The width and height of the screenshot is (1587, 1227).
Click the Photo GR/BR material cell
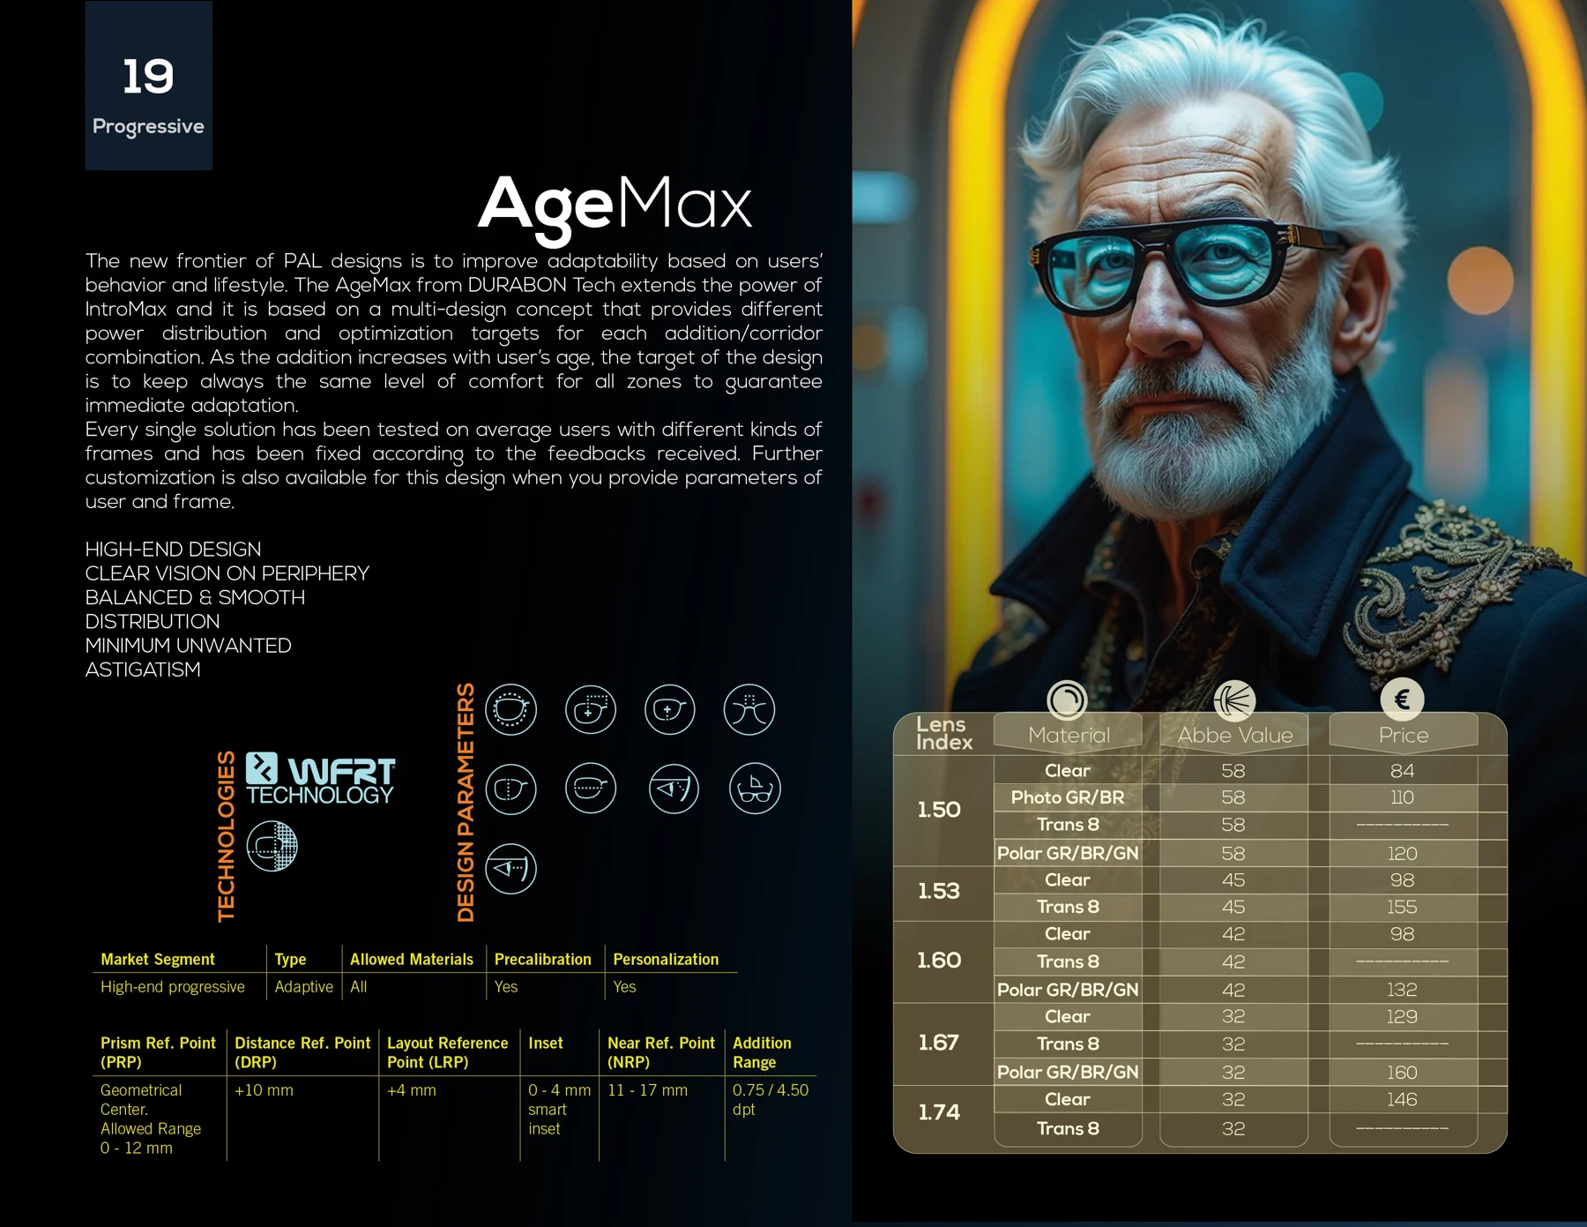(x=1068, y=797)
